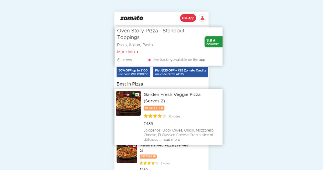
Task: Open the Maharaja Veg Pizza thumbnail
Action: [127, 153]
